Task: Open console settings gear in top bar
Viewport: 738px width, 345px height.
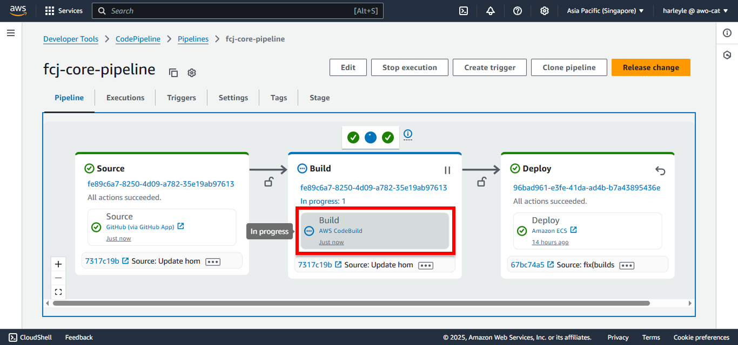Action: coord(545,11)
